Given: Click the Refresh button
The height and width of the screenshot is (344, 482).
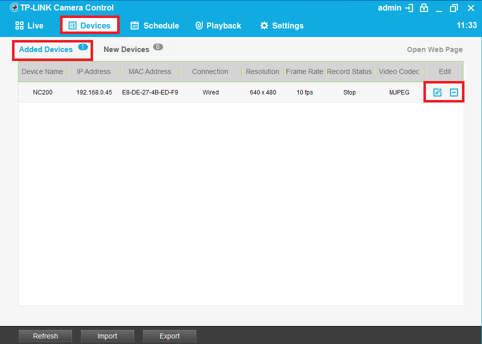Looking at the screenshot, I should point(46,336).
